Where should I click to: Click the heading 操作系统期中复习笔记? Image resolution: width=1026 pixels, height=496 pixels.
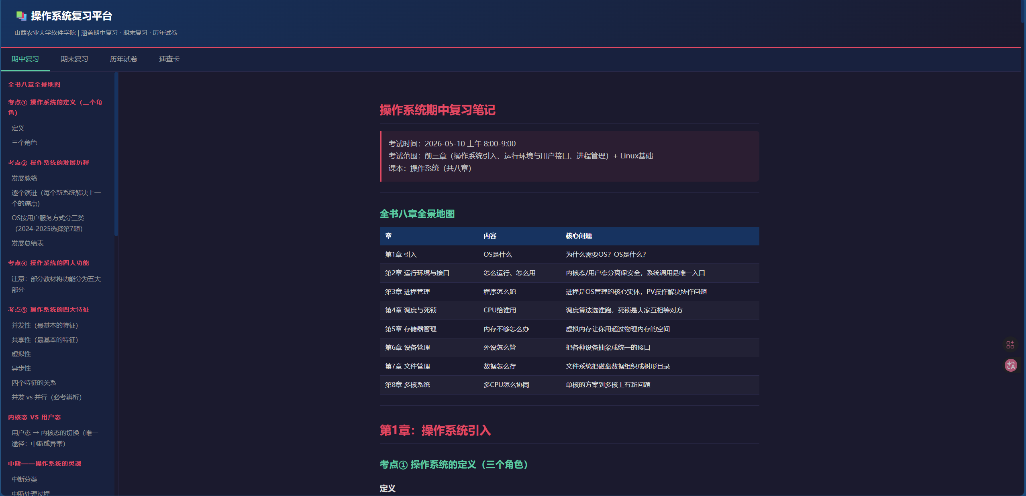pyautogui.click(x=438, y=110)
